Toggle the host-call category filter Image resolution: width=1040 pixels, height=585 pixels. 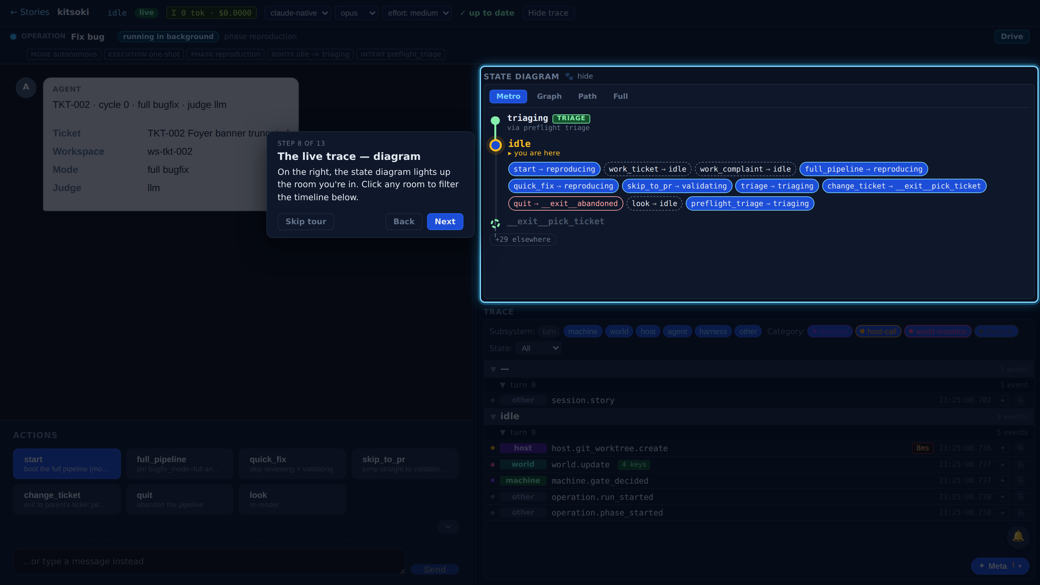pos(878,331)
